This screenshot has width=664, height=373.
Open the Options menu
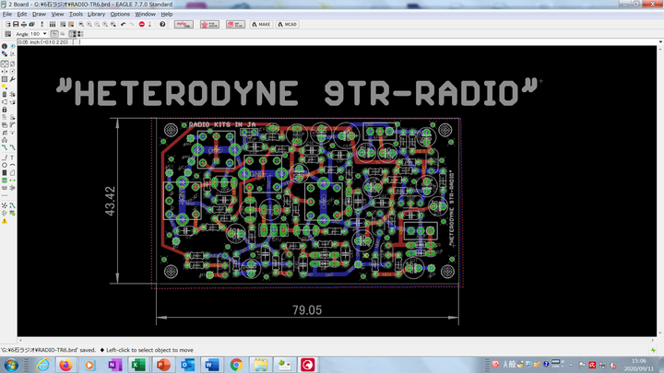120,14
